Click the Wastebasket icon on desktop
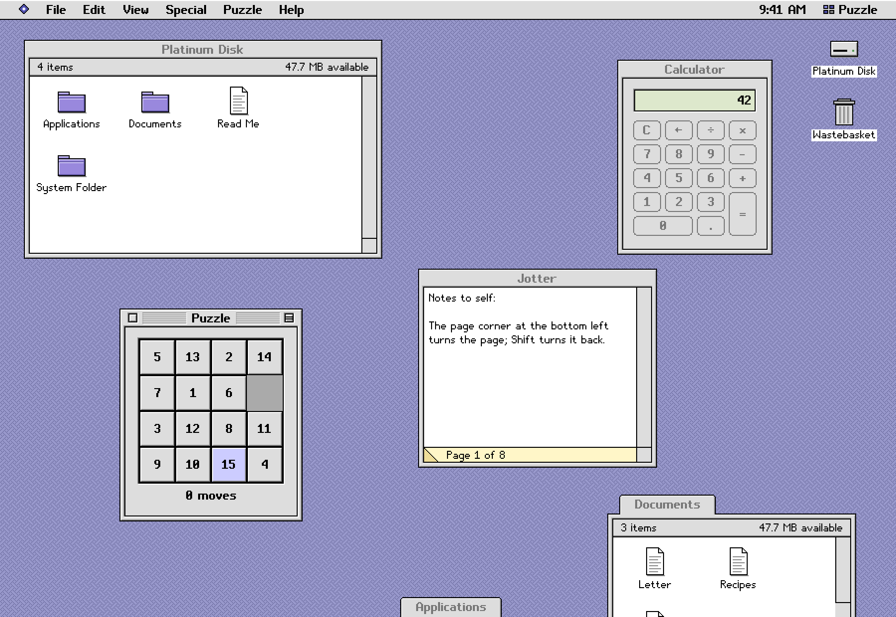This screenshot has width=896, height=617. tap(844, 112)
